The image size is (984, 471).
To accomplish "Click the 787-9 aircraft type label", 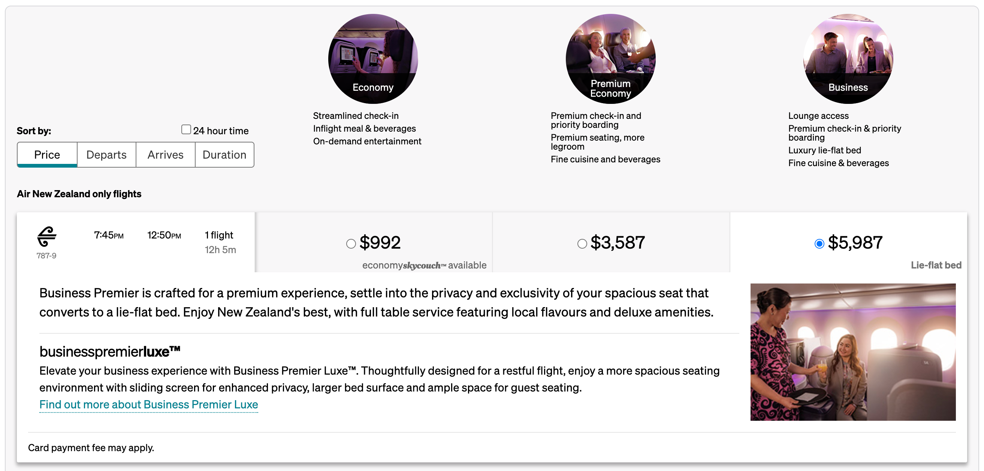I will click(46, 255).
